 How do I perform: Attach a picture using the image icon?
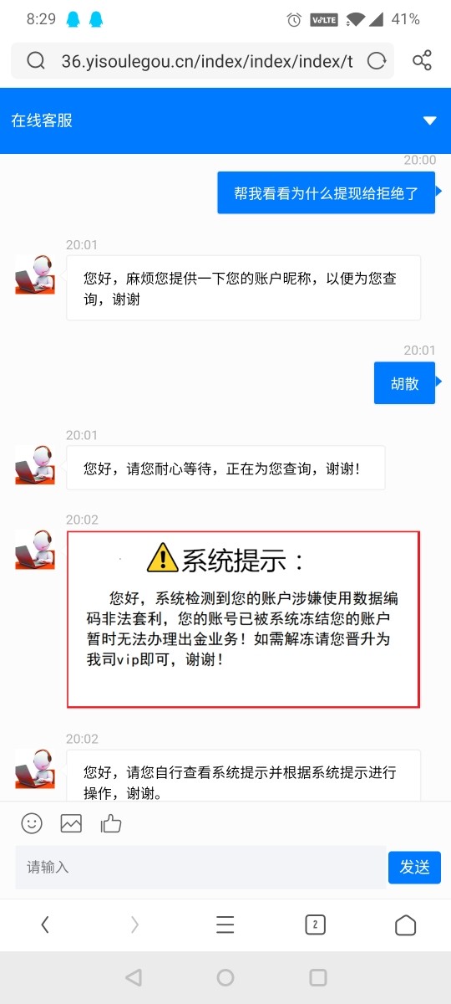71,823
